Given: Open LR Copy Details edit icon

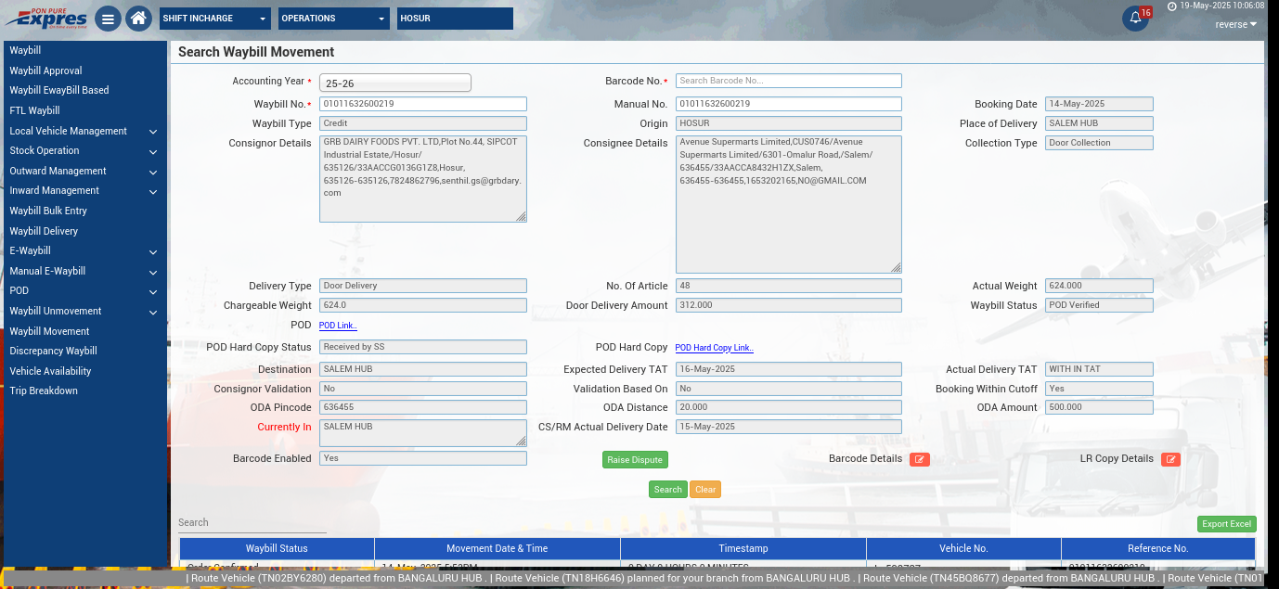Looking at the screenshot, I should pyautogui.click(x=1170, y=459).
